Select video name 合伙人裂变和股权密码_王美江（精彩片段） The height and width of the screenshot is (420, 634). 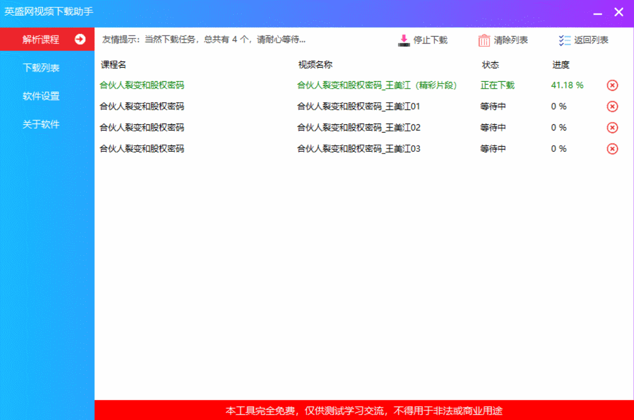(x=377, y=85)
